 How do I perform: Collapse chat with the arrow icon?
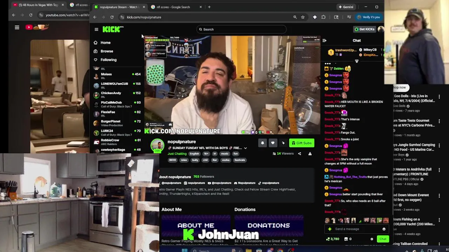coord(324,41)
